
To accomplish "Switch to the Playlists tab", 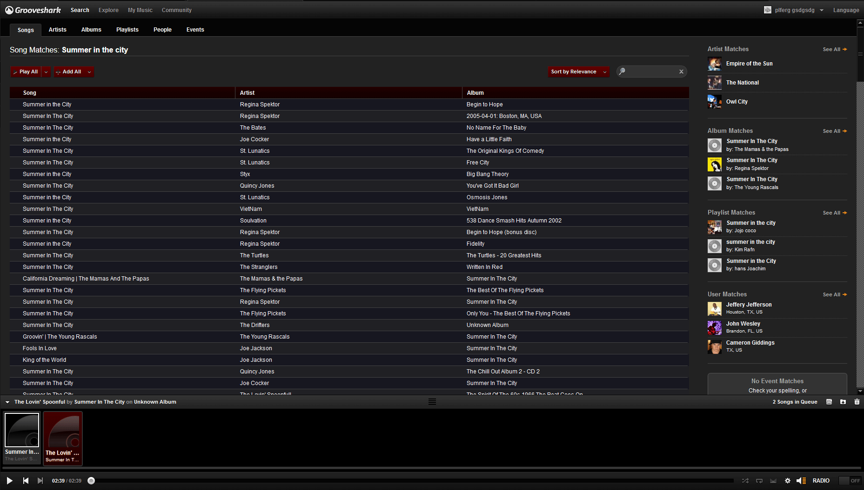I will [127, 30].
